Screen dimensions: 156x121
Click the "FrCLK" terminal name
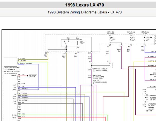click(14, 115)
